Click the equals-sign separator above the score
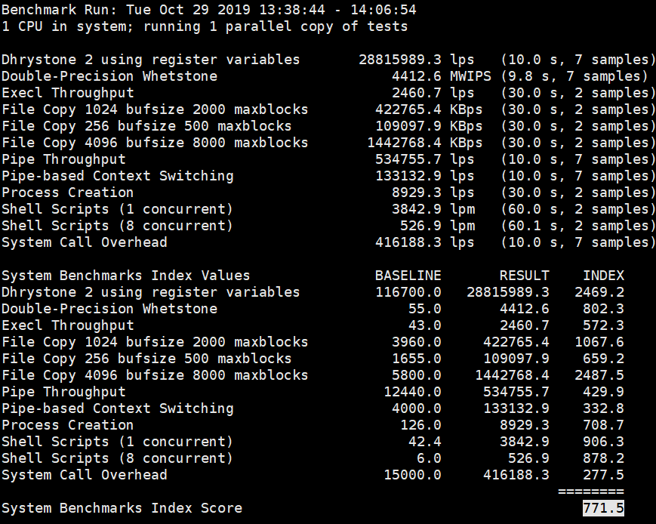The width and height of the screenshot is (656, 524). [x=590, y=491]
